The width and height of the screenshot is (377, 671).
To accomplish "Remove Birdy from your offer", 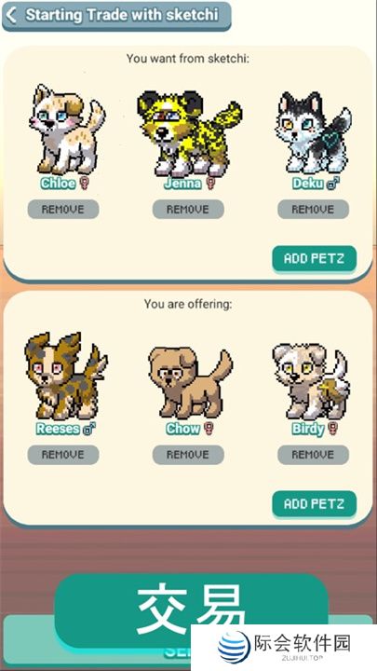I will (314, 455).
